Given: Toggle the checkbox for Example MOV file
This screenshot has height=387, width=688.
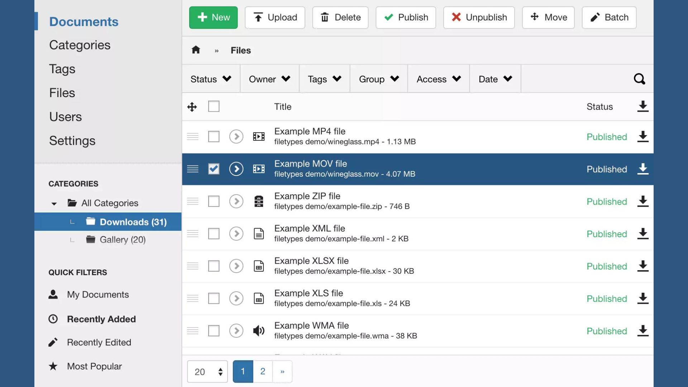Looking at the screenshot, I should [x=214, y=169].
